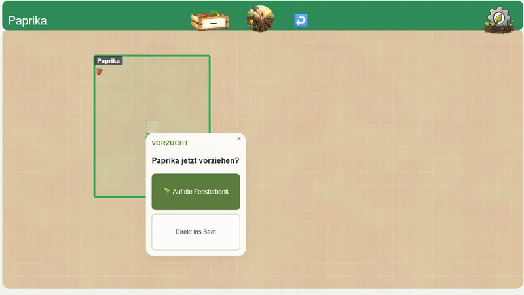
Task: Select the dashed placeholder cell in the bed
Action: 153,126
